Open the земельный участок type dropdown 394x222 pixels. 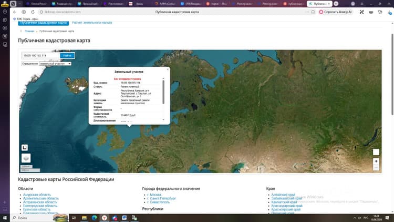pos(55,64)
